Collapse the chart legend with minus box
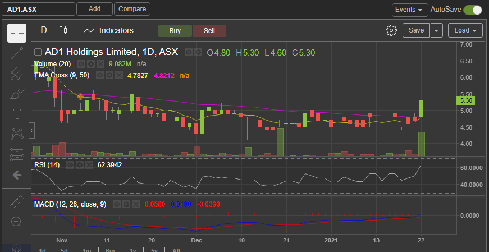This screenshot has width=489, height=252. tap(38, 52)
